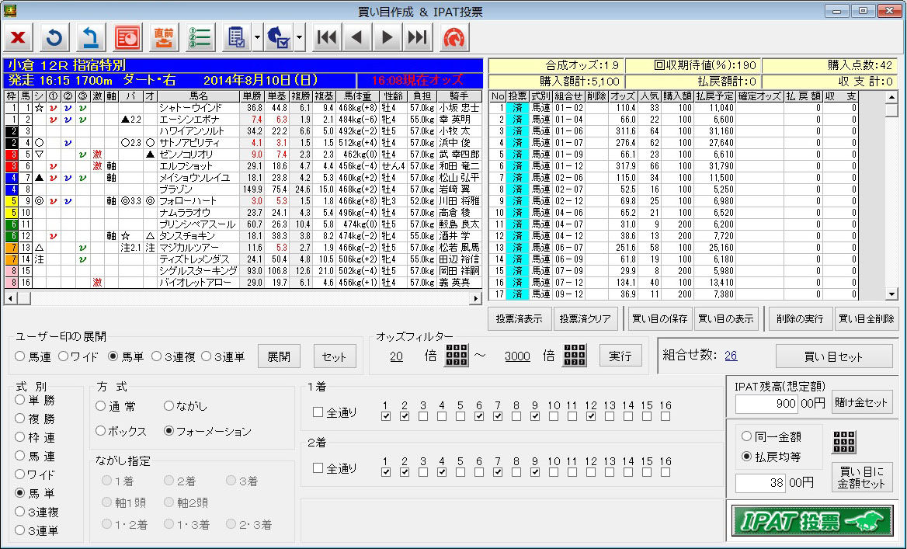Click the green numbered list icon
The image size is (907, 549).
pyautogui.click(x=200, y=38)
